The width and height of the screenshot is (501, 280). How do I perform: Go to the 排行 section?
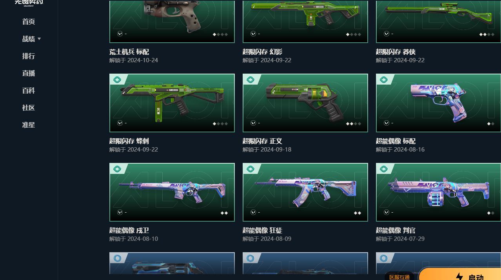click(29, 56)
